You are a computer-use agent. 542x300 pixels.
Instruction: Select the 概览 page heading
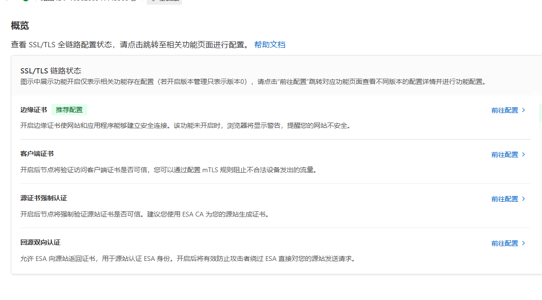point(20,26)
